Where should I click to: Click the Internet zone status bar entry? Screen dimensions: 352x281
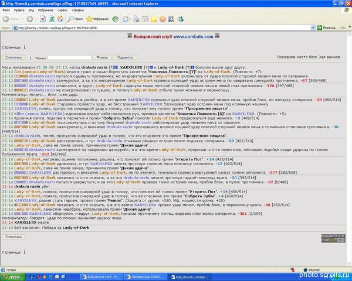tap(312, 270)
